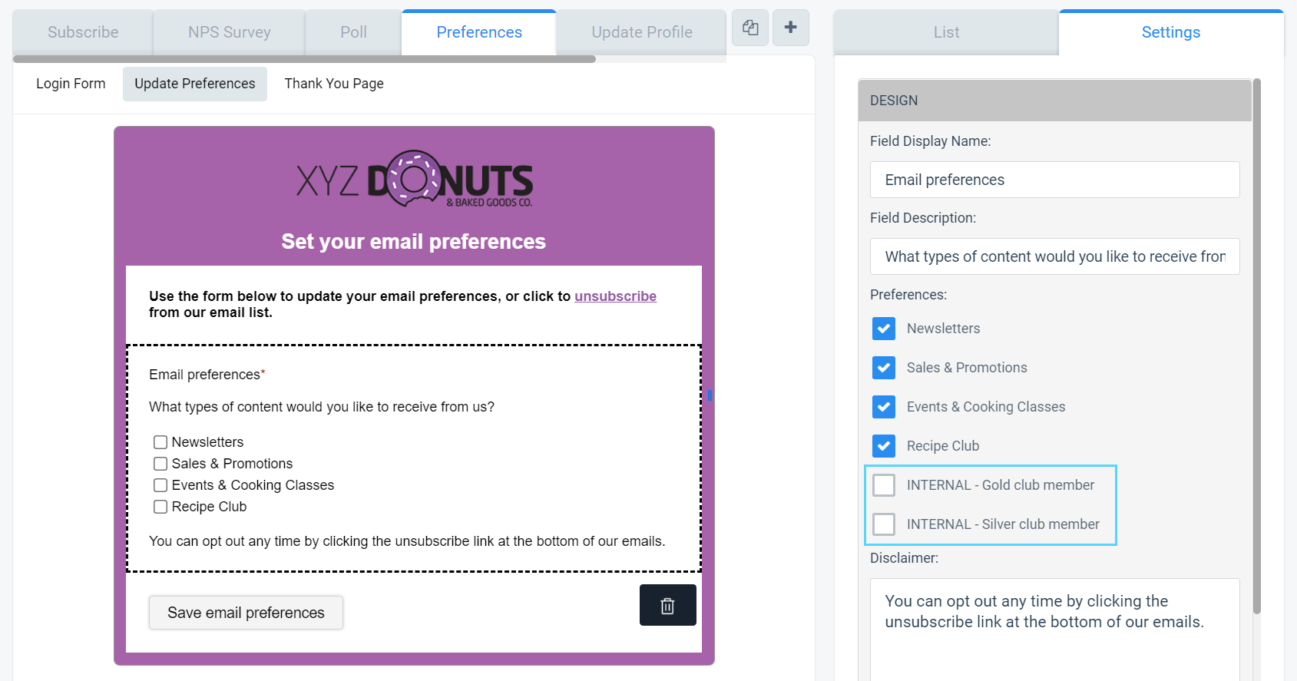Switch to the Subscribe tab
Image resolution: width=1297 pixels, height=681 pixels.
coord(83,32)
